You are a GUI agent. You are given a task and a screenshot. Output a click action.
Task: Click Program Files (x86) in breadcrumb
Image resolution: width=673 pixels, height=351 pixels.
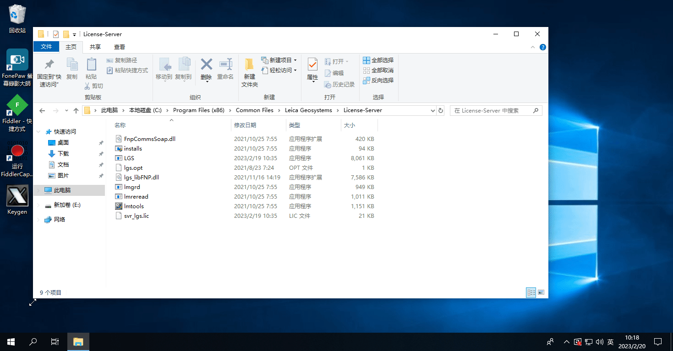tap(199, 110)
